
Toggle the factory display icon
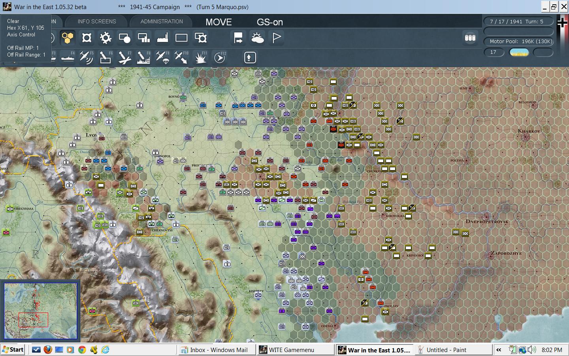[x=162, y=38]
